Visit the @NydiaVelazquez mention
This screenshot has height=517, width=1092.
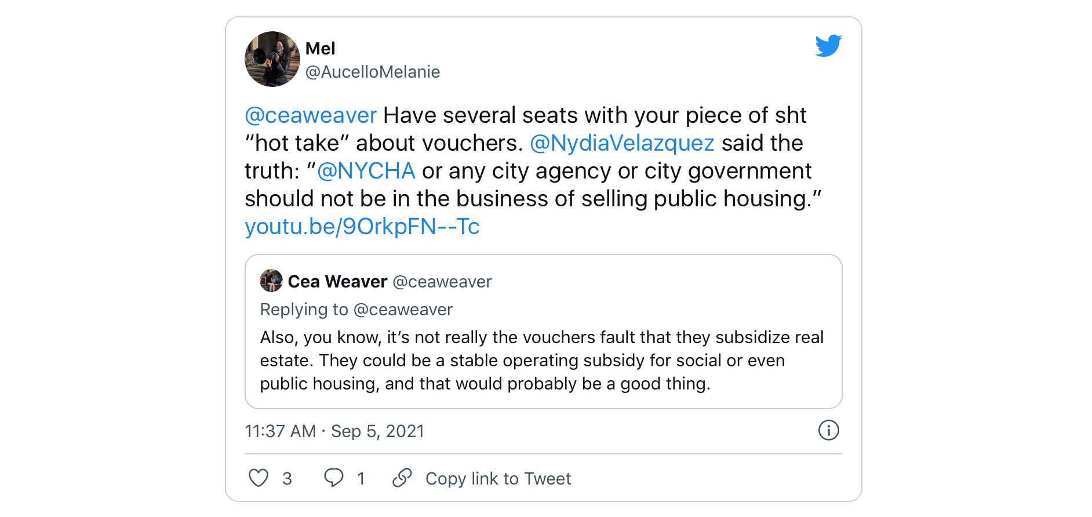622,143
